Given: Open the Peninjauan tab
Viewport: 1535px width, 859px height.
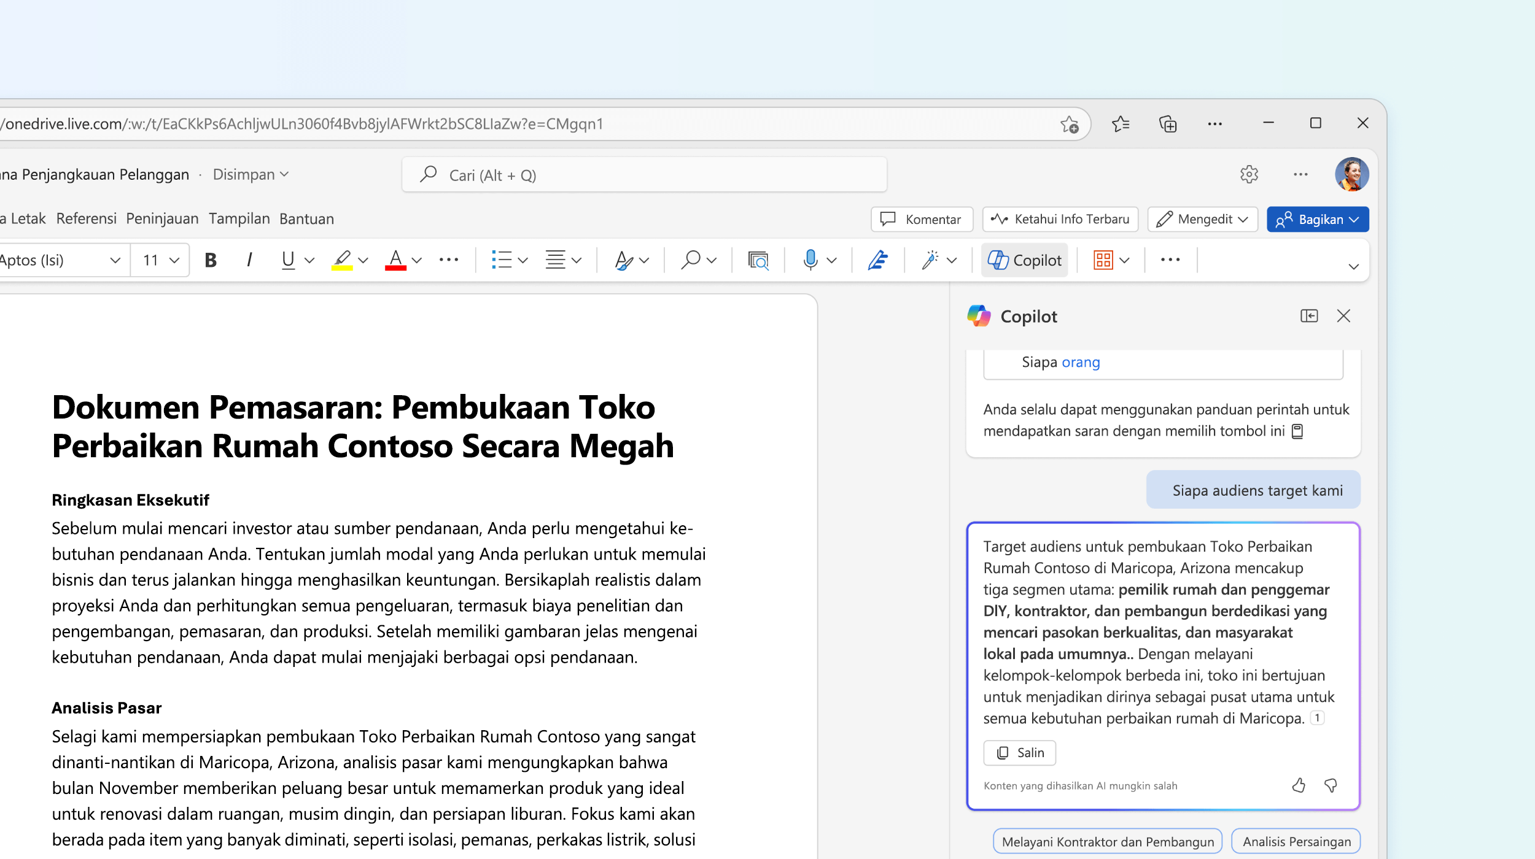Looking at the screenshot, I should 162,218.
